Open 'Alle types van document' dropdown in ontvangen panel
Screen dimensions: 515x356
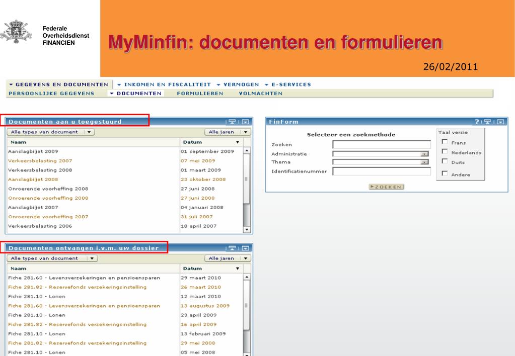52,258
